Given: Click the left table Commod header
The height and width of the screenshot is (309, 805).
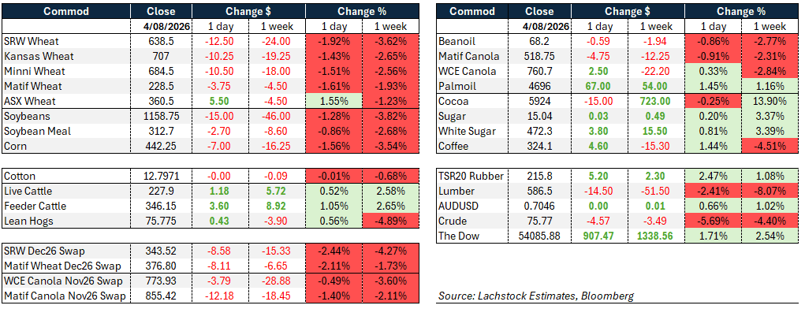Looking at the screenshot, I should pos(65,11).
